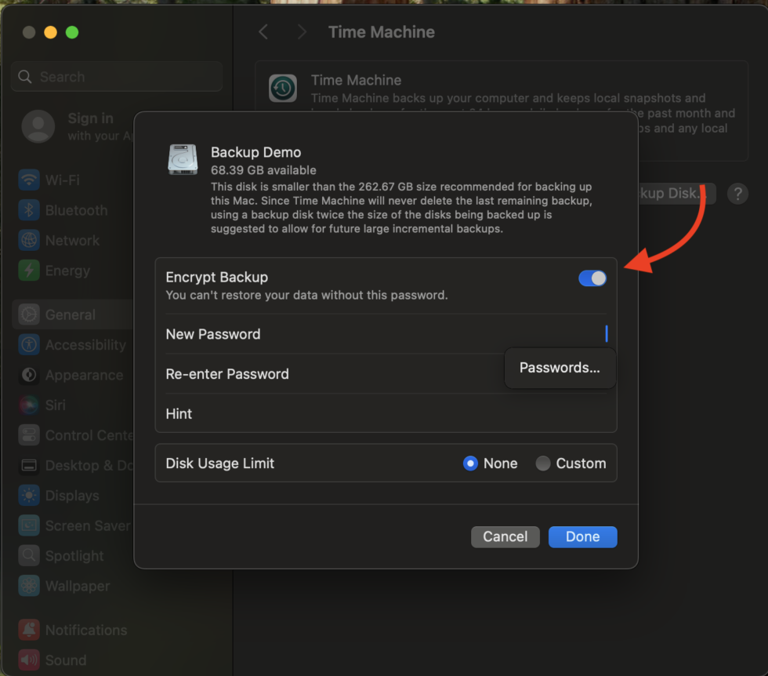Click the Search field in System Settings
This screenshot has height=676, width=768.
(116, 76)
